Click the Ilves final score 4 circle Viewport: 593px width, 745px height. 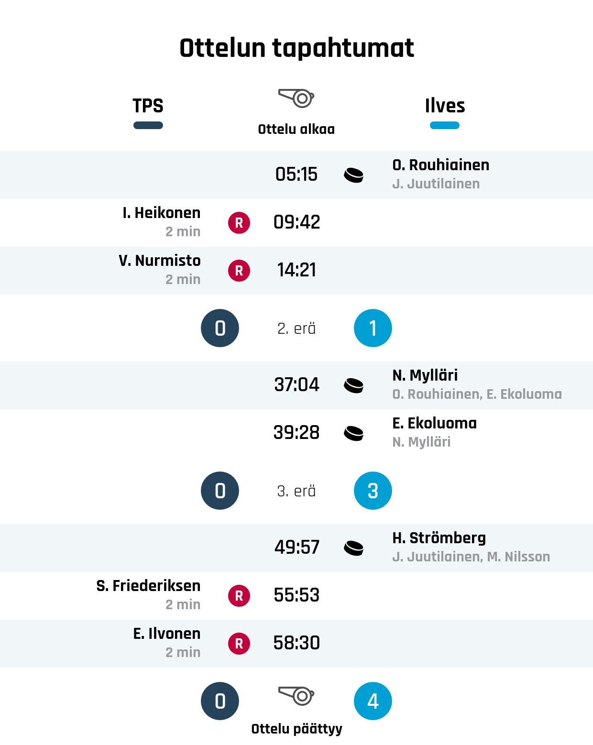[373, 701]
